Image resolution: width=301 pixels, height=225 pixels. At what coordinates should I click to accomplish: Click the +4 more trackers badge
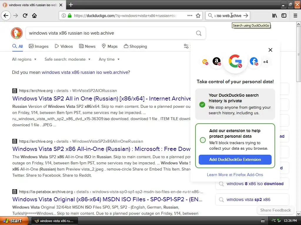(x=265, y=62)
